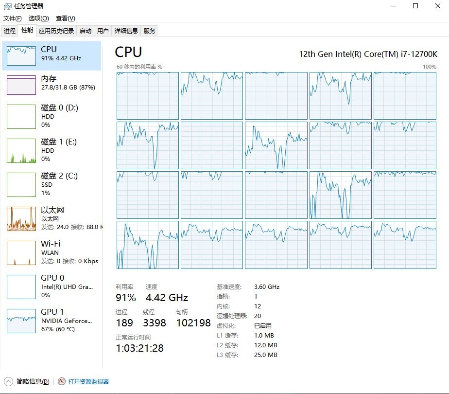Viewport: 449px width, 394px height.
Task: Open 打开资源监视器 link
Action: (88, 381)
